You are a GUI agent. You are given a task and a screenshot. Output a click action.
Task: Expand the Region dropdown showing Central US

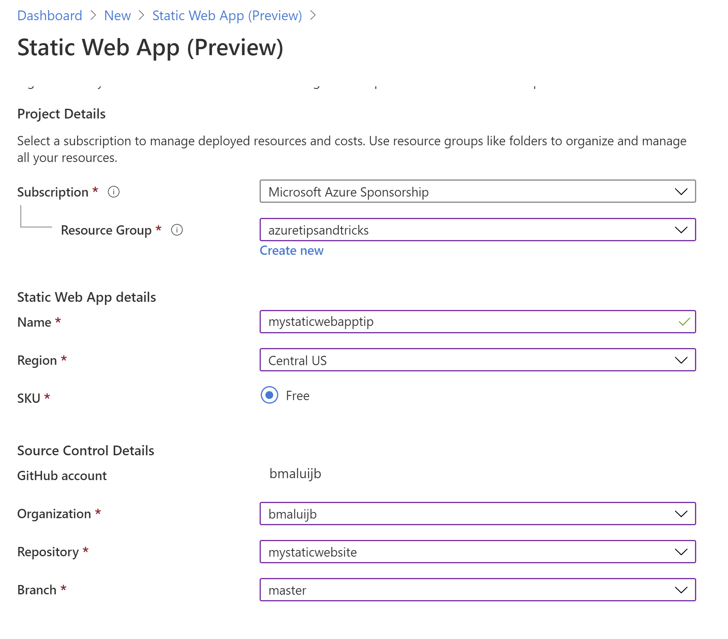pos(478,360)
